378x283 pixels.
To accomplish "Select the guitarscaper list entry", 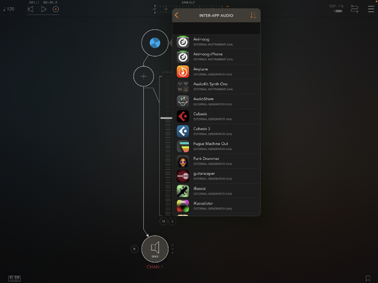I will [x=216, y=176].
